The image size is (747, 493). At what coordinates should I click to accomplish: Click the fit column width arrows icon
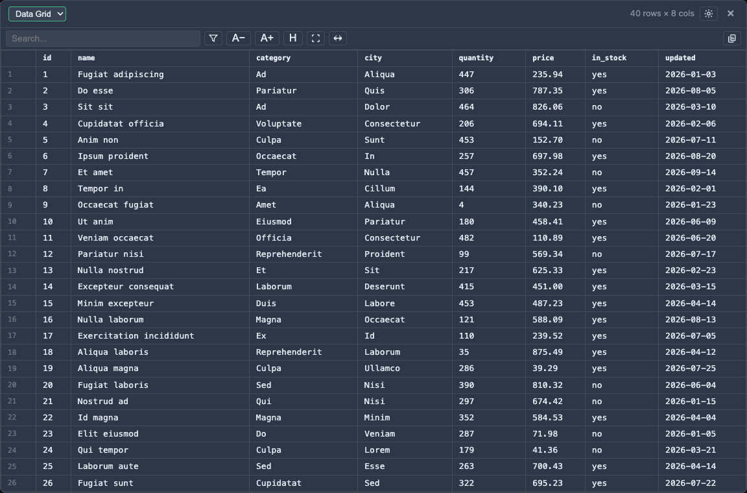click(338, 38)
